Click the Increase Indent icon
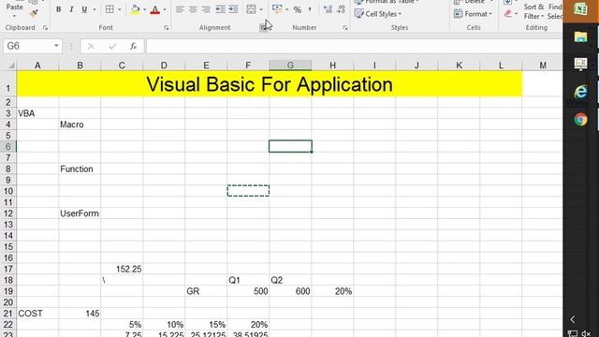Image resolution: width=599 pixels, height=337 pixels. tap(233, 9)
